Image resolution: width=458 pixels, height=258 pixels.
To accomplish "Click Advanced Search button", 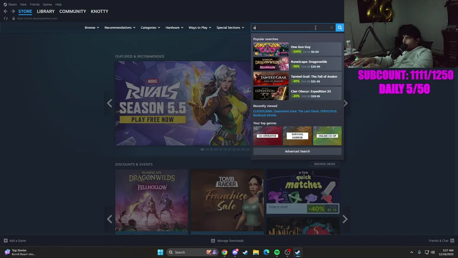I will click(x=297, y=151).
